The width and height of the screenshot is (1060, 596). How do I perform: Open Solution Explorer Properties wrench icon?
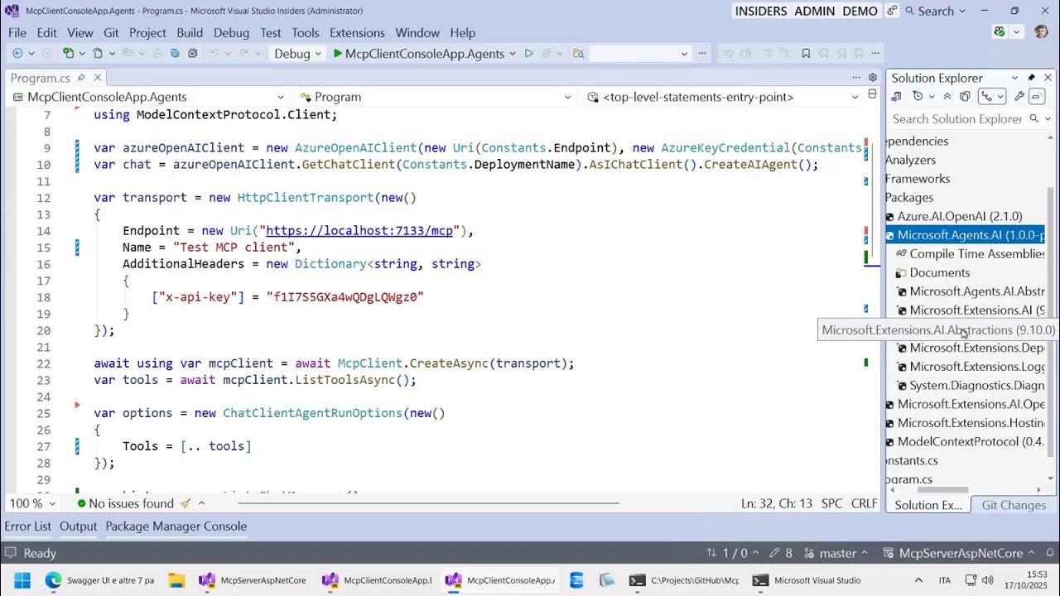(1019, 97)
